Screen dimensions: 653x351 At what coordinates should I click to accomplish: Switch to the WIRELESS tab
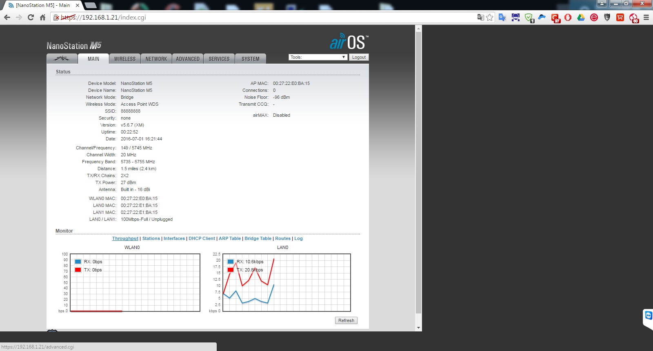tap(125, 59)
